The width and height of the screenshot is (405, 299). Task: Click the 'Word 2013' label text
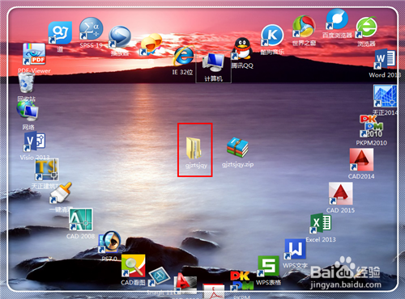(x=385, y=75)
